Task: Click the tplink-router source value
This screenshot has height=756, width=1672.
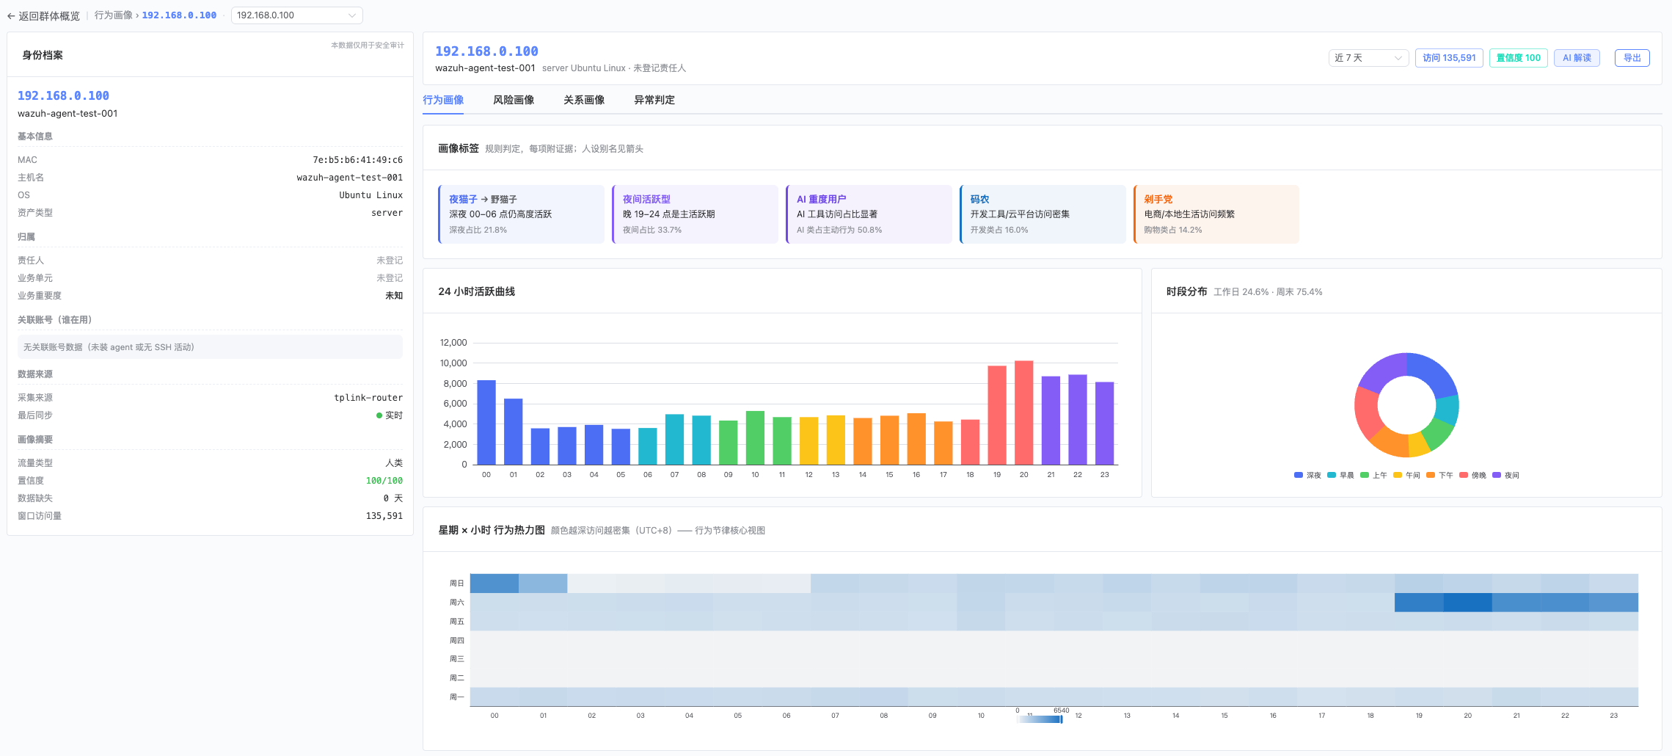Action: pos(368,398)
